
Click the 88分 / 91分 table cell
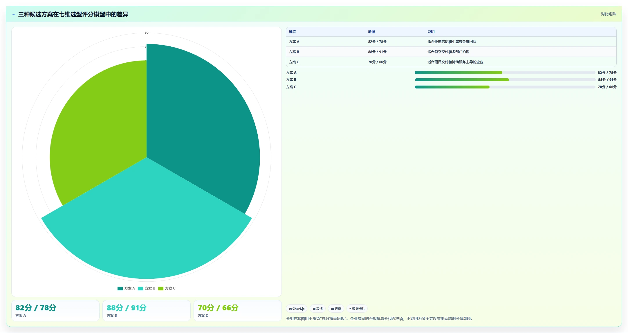377,52
